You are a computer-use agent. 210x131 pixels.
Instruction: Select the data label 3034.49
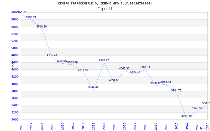click(187, 116)
